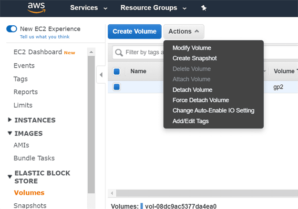
Task: Collapse the sidebar using the arrow handle
Action: 101,75
